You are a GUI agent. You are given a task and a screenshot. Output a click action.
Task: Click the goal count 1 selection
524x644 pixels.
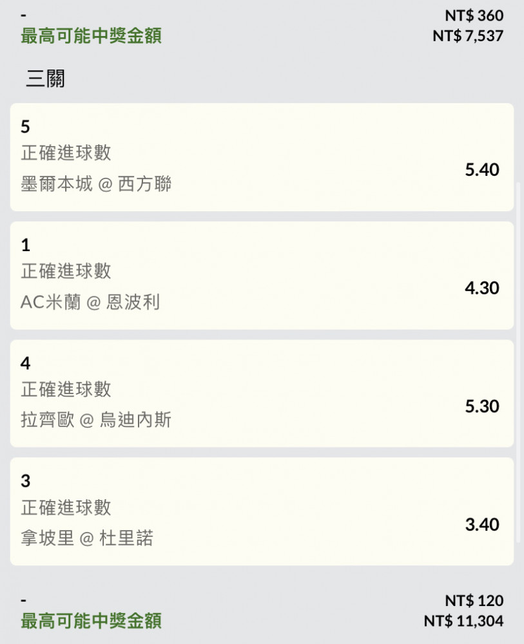coord(26,245)
